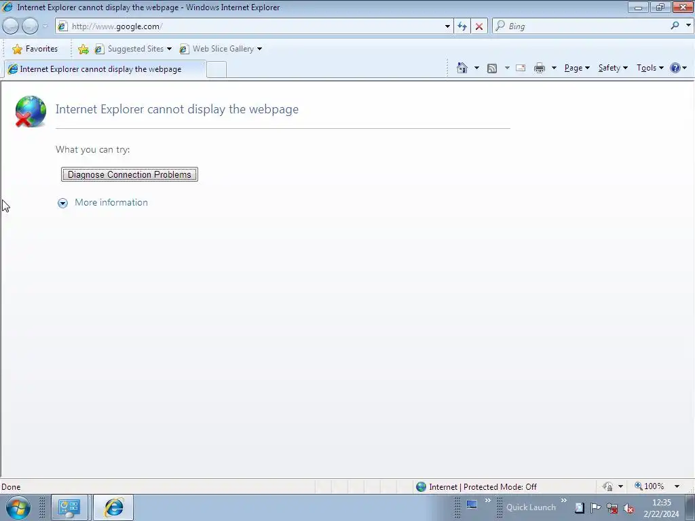
Task: Click the muted volume speaker icon
Action: 628,508
